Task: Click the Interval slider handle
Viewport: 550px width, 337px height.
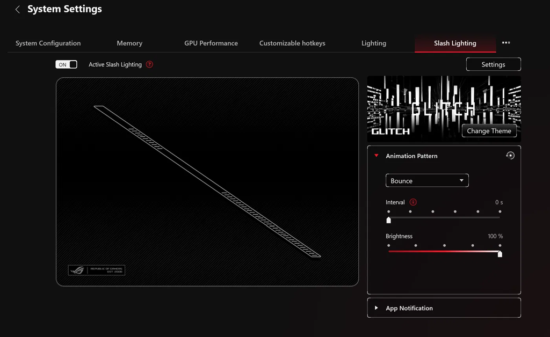Action: (388, 220)
